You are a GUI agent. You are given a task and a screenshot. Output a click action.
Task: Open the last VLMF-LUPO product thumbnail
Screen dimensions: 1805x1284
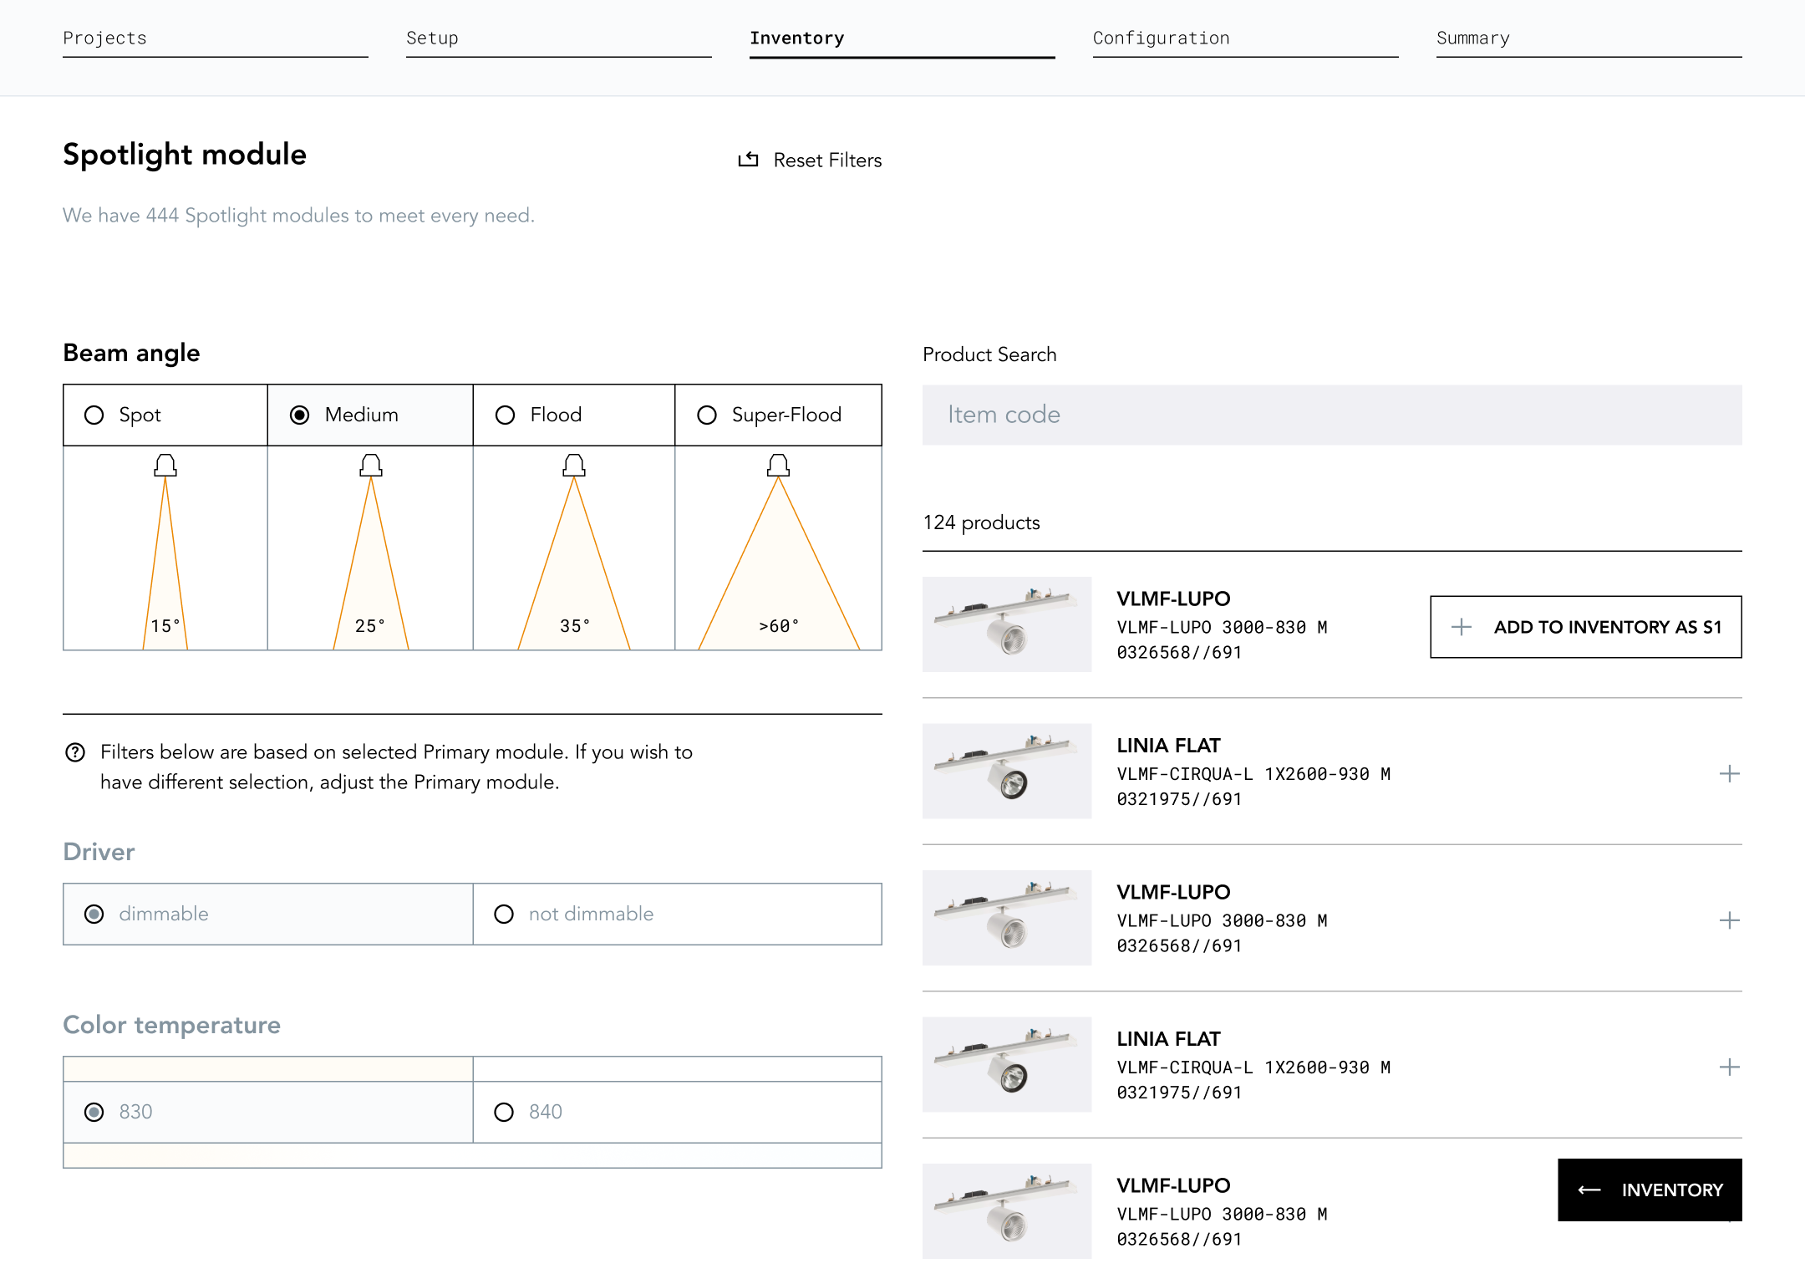point(1007,1210)
